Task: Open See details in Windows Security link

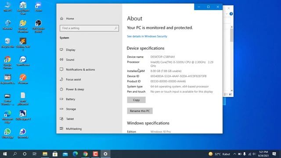Action: point(147,36)
